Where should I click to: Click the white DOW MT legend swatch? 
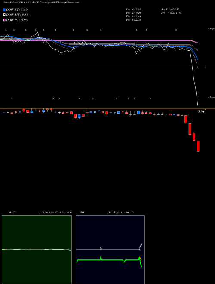point(5,15)
